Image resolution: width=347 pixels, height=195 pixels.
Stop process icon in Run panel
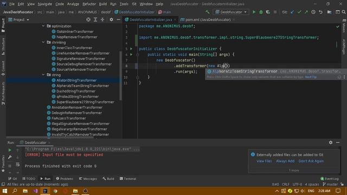(x=10, y=166)
